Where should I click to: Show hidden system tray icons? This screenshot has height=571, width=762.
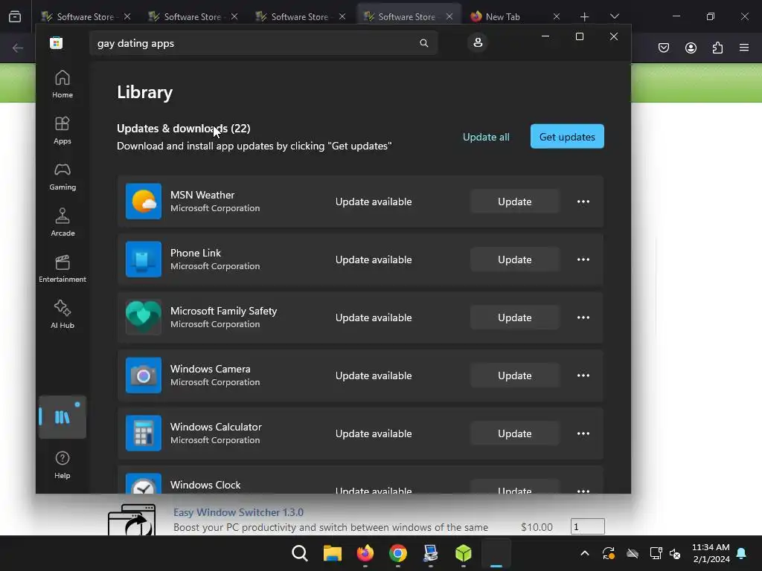pos(585,553)
